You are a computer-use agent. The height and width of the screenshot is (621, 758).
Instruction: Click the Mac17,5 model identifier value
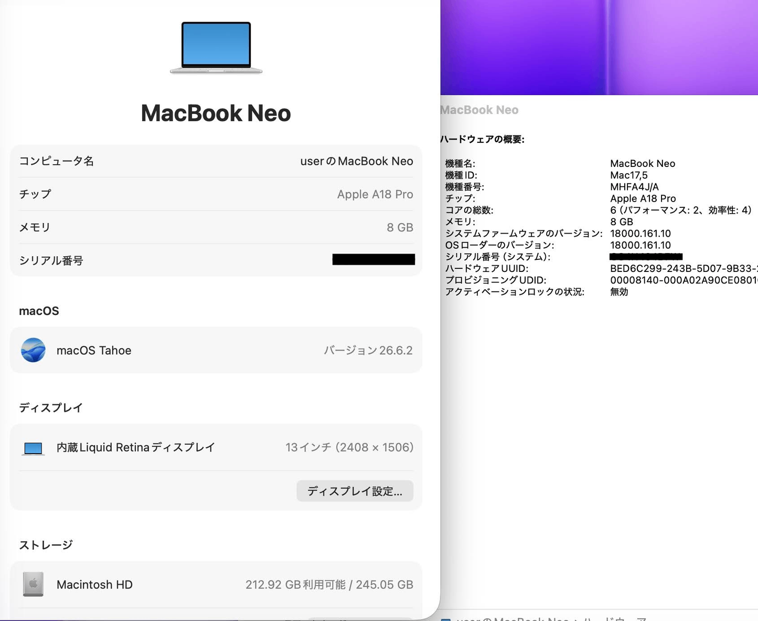point(628,175)
